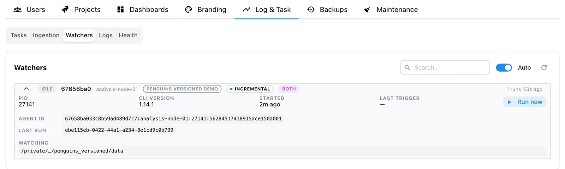
Task: Toggle the Auto refresh switch
Action: click(504, 67)
